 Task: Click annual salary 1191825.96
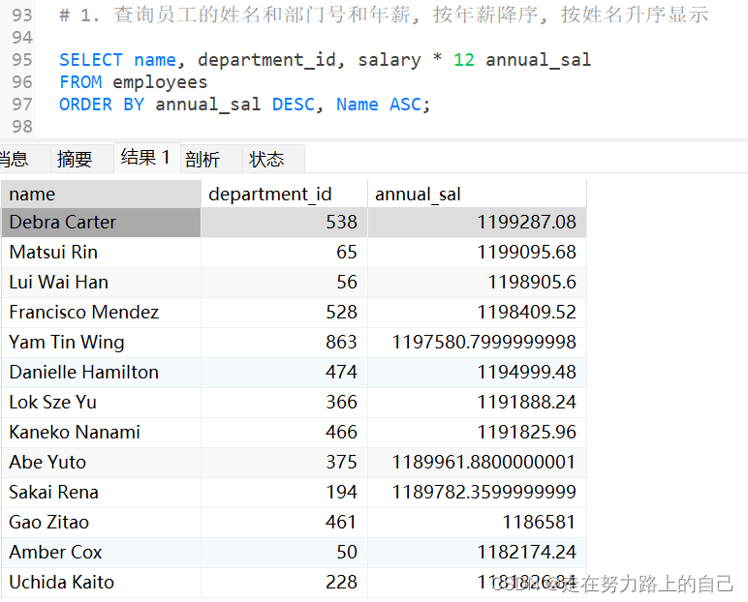477,433
